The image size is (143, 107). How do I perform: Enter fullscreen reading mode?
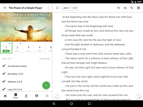(57, 8)
